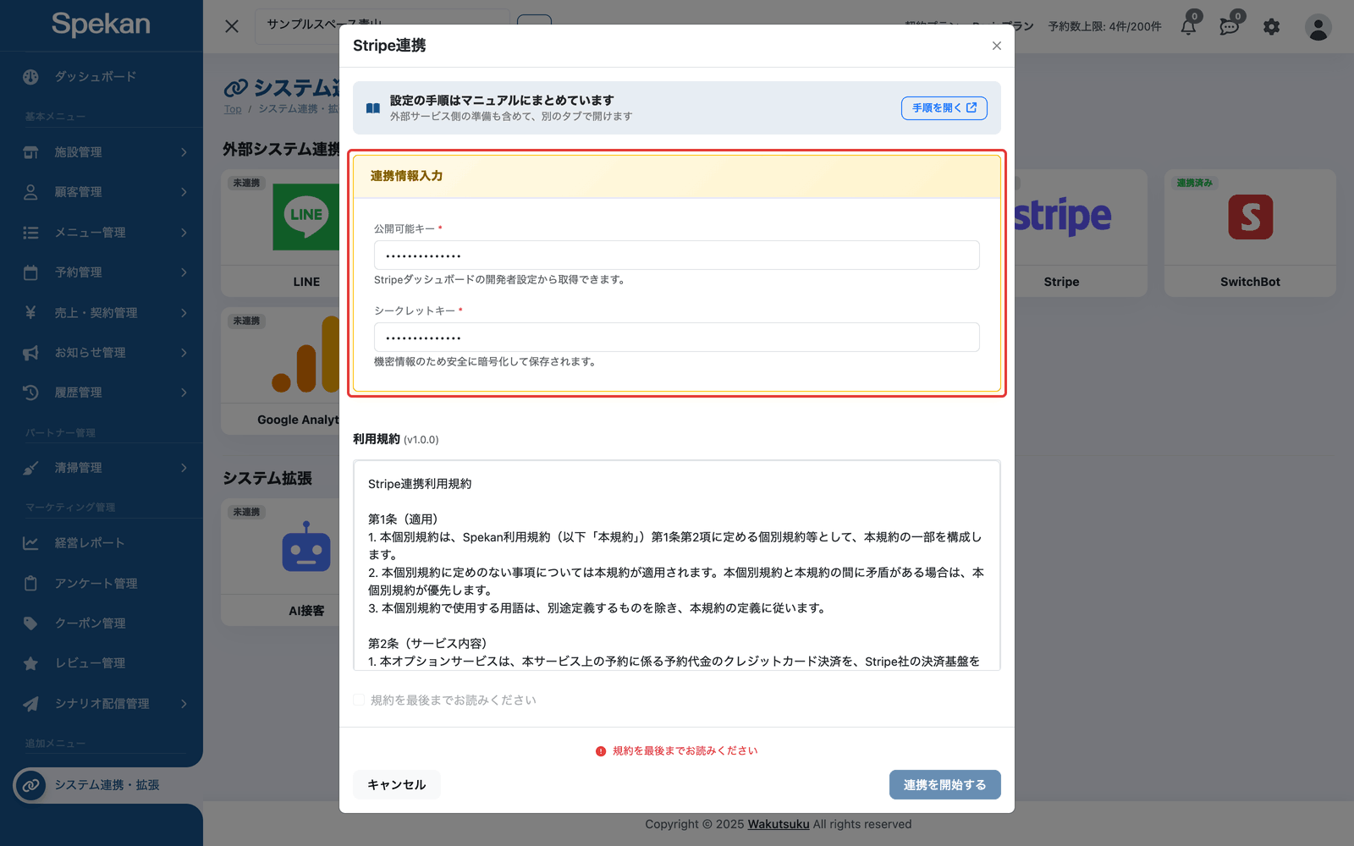Expand the シナリオ配信管理 submenu chevron
This screenshot has height=846, width=1354.
coord(184,704)
